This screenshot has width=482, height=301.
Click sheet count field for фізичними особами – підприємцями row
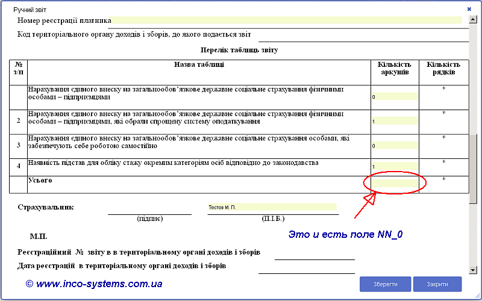(395, 96)
